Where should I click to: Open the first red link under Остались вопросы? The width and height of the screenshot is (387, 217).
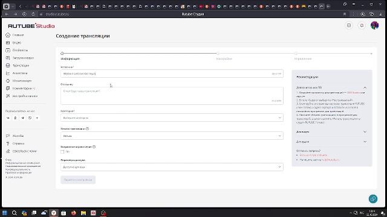click(x=313, y=156)
